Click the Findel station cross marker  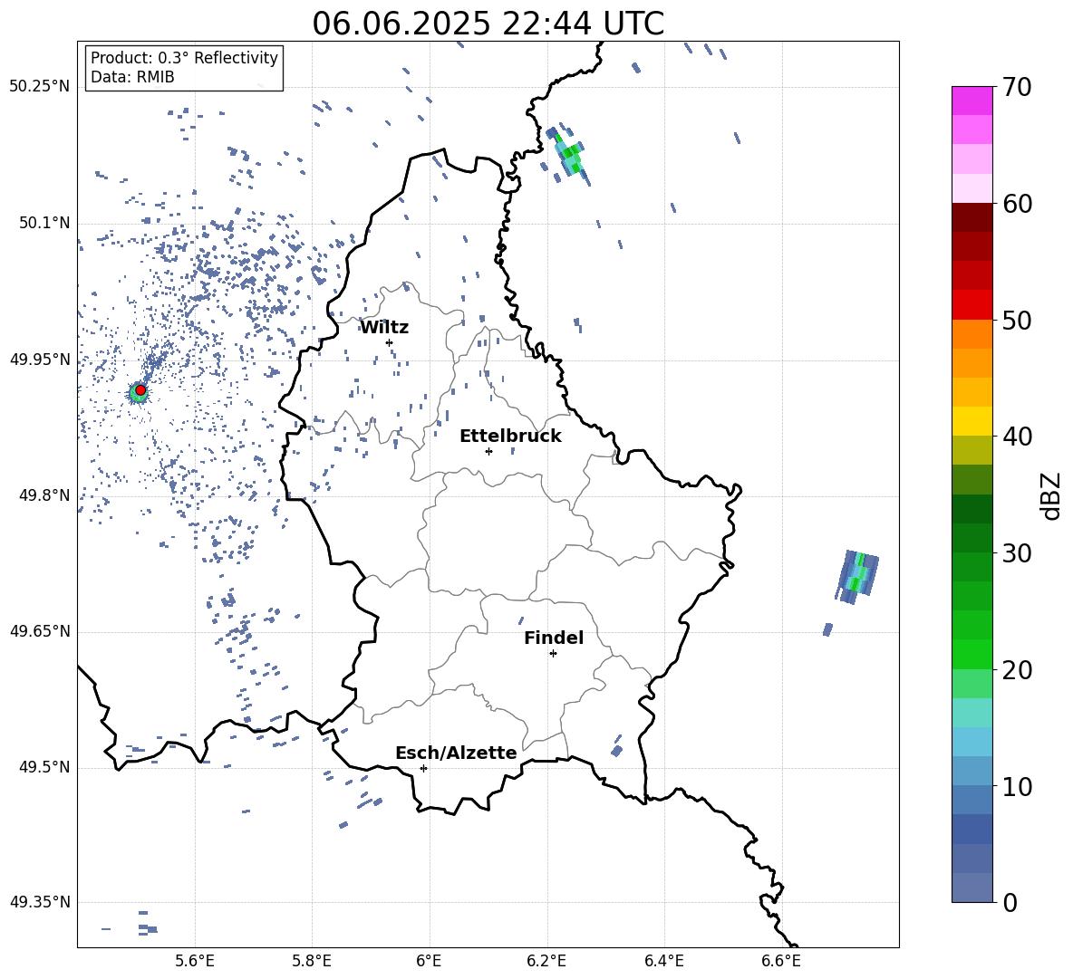553,654
